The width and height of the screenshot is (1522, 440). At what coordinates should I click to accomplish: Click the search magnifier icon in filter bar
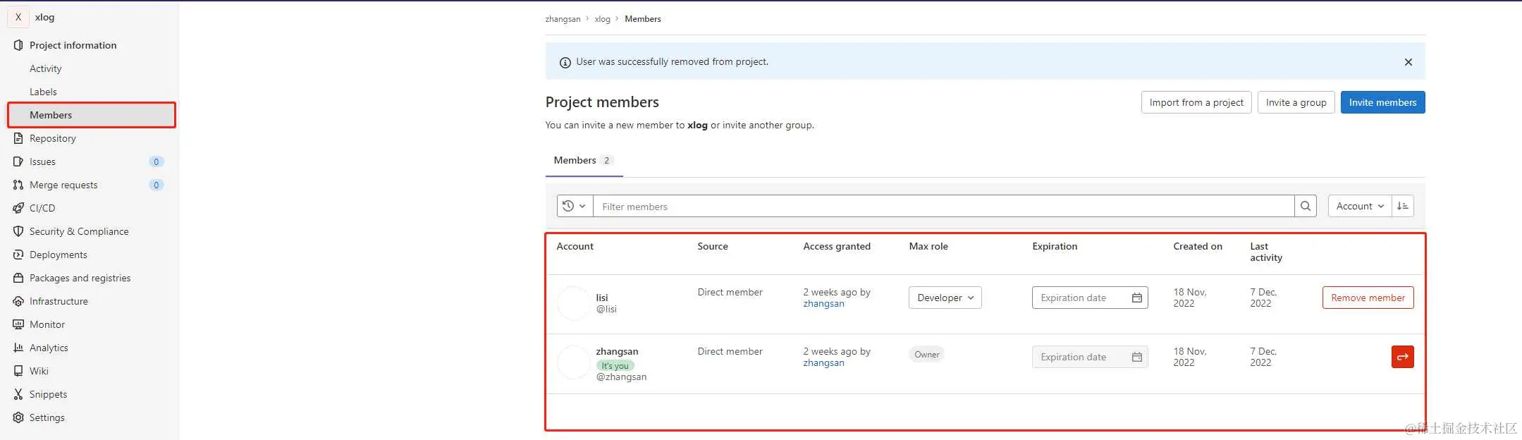tap(1306, 206)
